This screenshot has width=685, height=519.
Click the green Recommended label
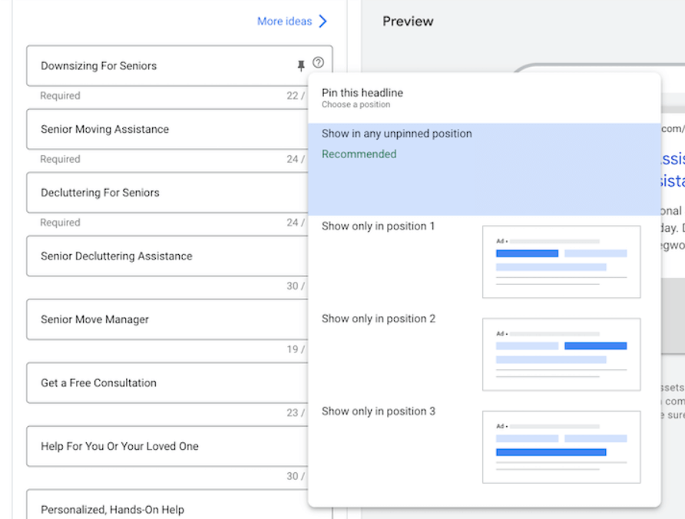point(359,154)
